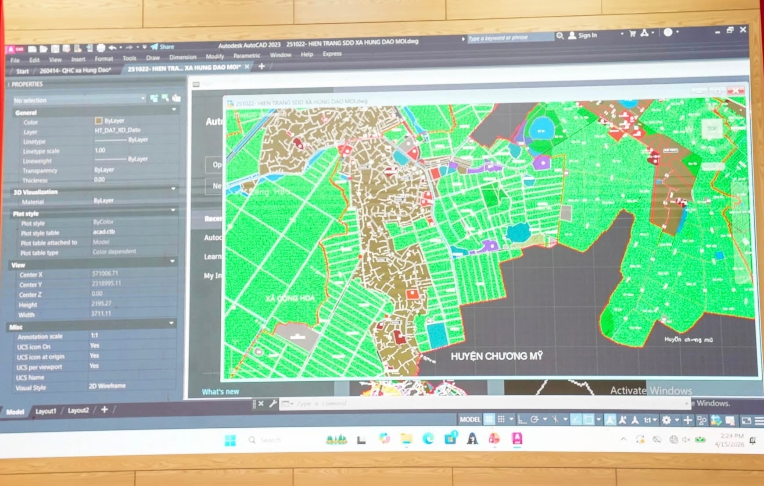
Task: Toggle the drawing grid display on status bar
Action: click(x=489, y=419)
